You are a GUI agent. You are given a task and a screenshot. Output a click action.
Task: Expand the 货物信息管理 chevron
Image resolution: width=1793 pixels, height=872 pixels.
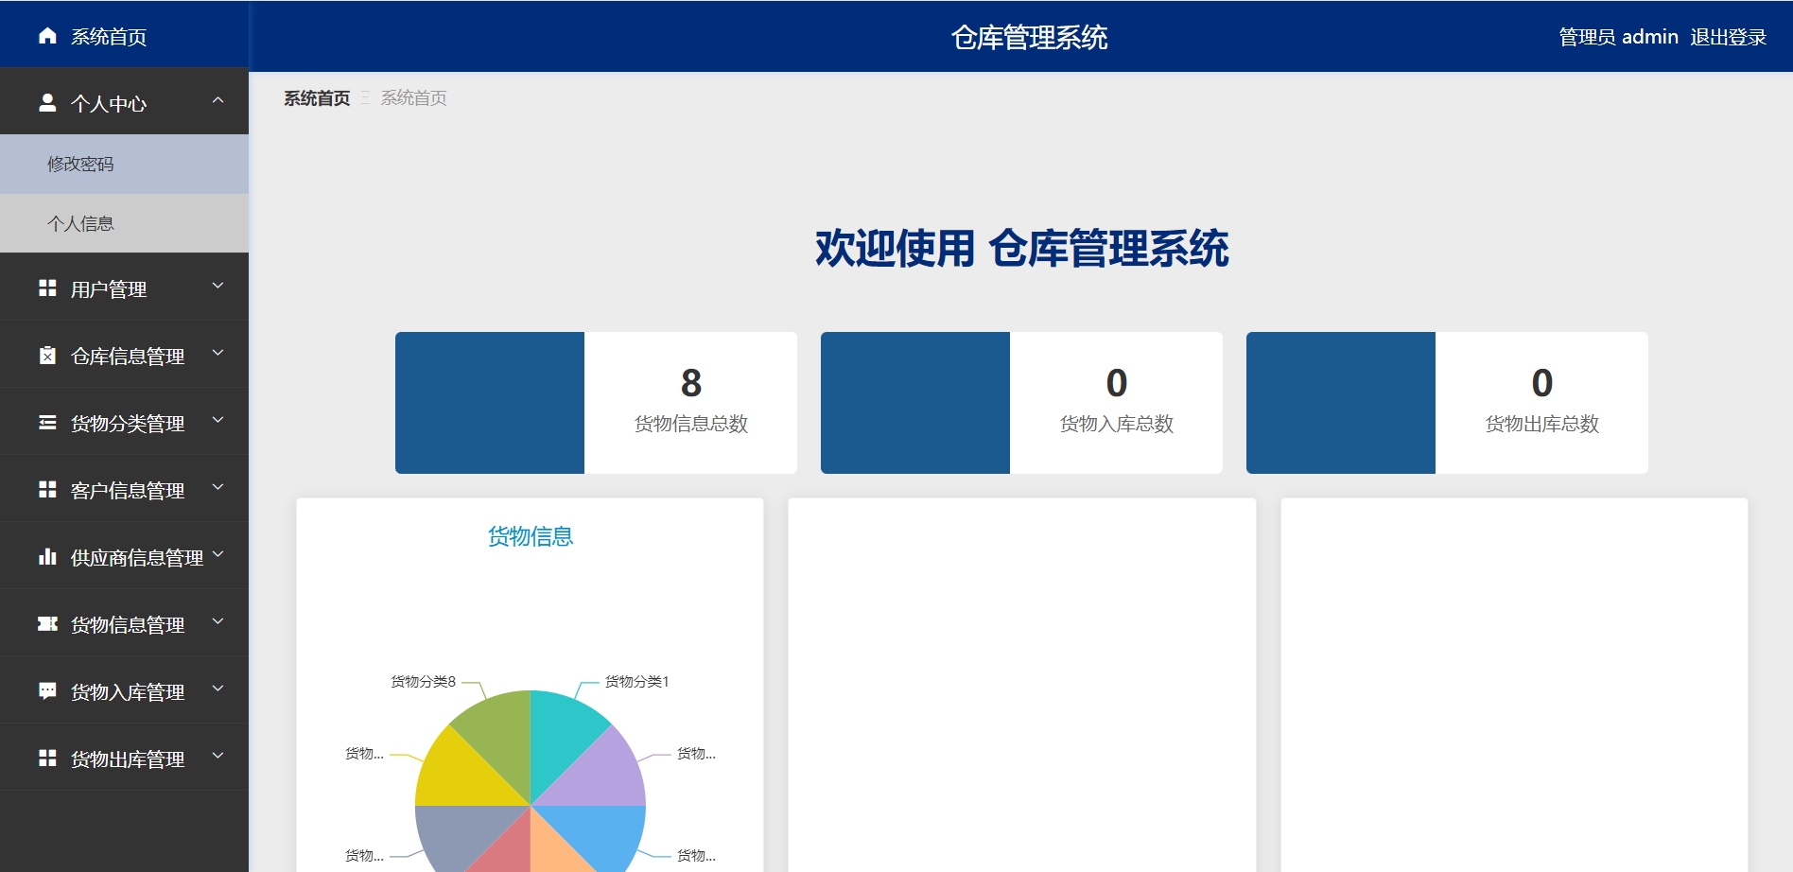pos(218,621)
